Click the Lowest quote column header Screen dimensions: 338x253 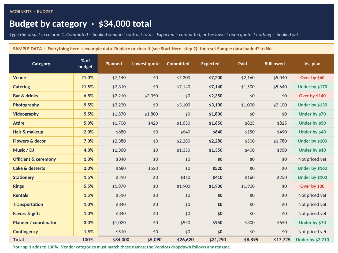[146, 64]
